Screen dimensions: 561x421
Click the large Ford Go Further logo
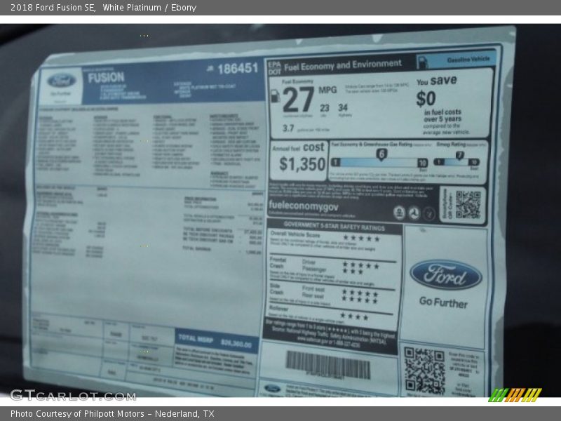tap(445, 275)
